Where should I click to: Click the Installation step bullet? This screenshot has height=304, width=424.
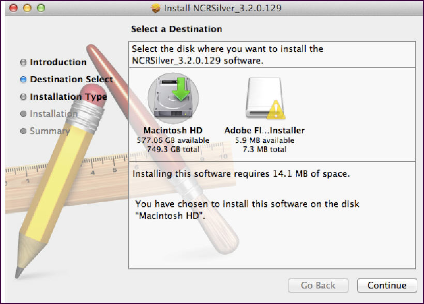click(23, 114)
